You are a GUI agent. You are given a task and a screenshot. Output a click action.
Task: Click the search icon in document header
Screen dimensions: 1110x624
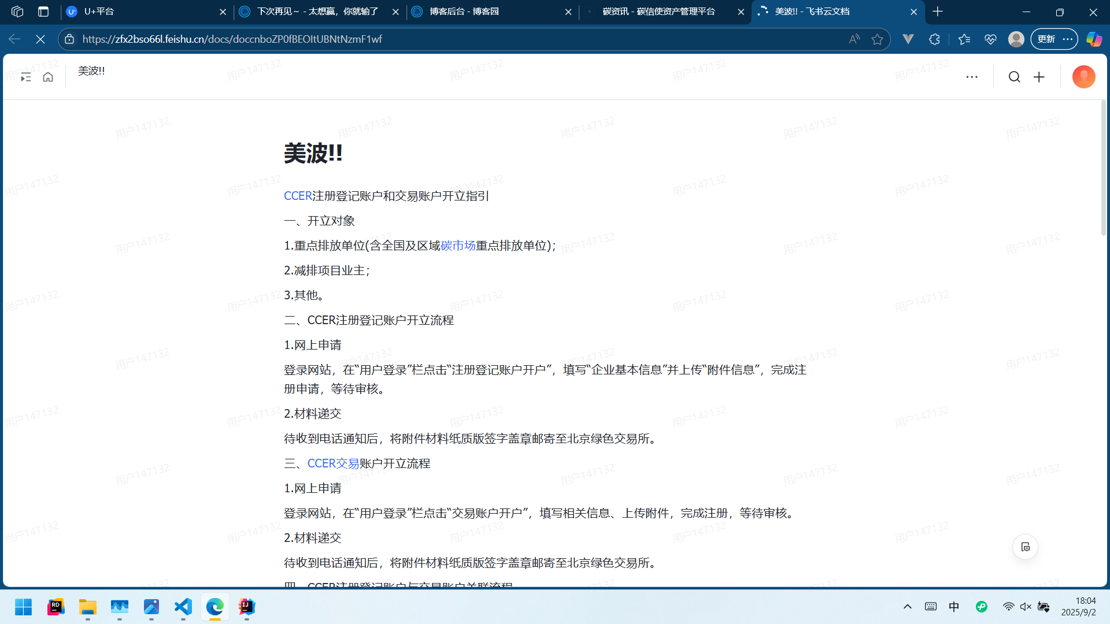tap(1014, 77)
